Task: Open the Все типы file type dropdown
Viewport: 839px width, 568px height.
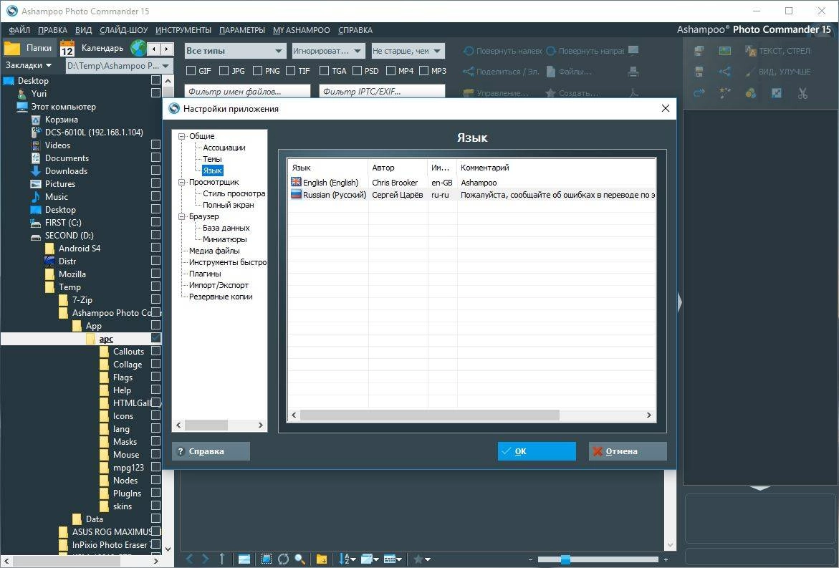Action: click(x=235, y=51)
